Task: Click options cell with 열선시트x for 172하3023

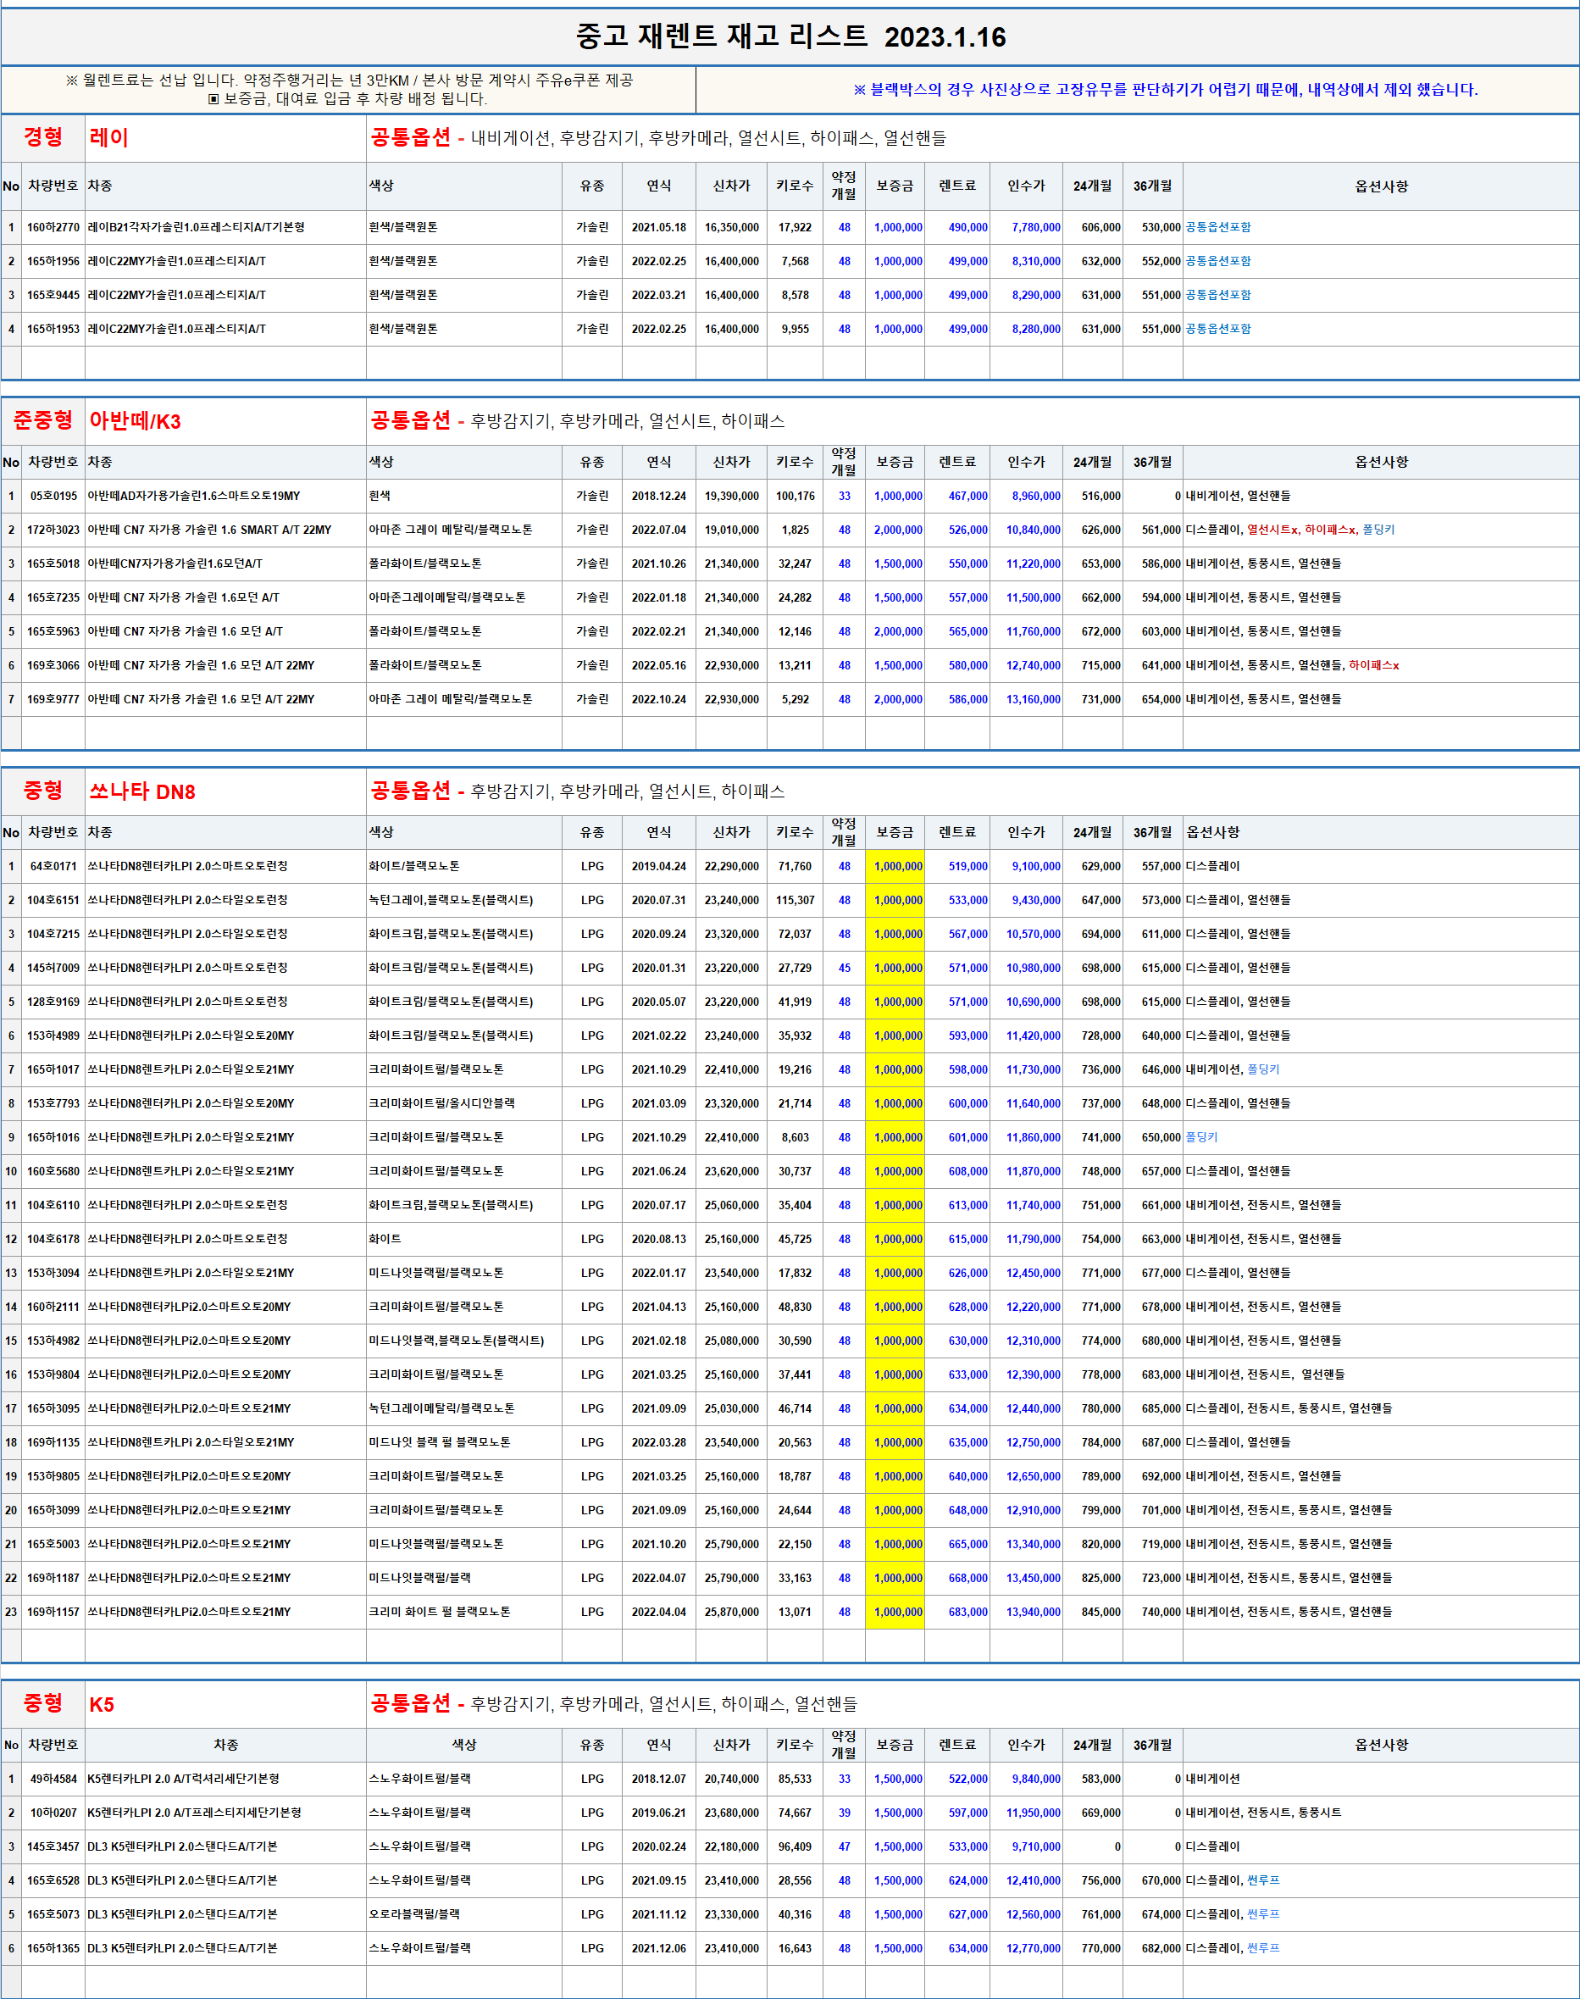Action: coord(1381,530)
